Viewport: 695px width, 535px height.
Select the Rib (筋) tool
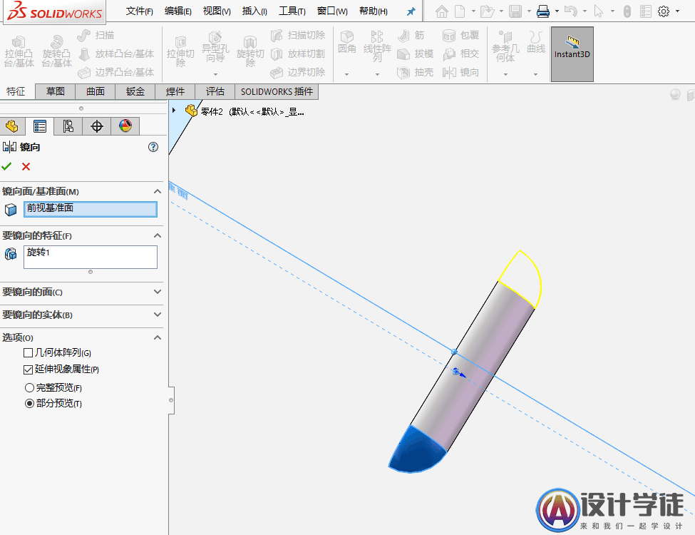click(411, 35)
